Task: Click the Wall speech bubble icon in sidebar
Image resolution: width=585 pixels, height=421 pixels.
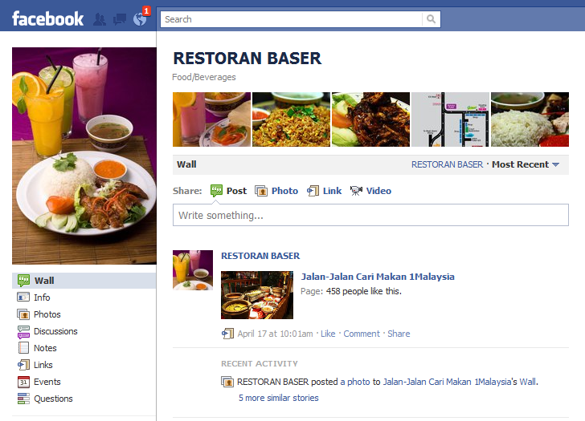Action: point(23,281)
